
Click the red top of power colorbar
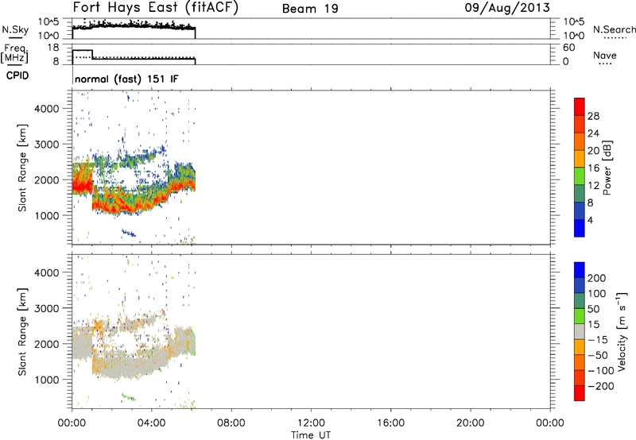click(580, 106)
